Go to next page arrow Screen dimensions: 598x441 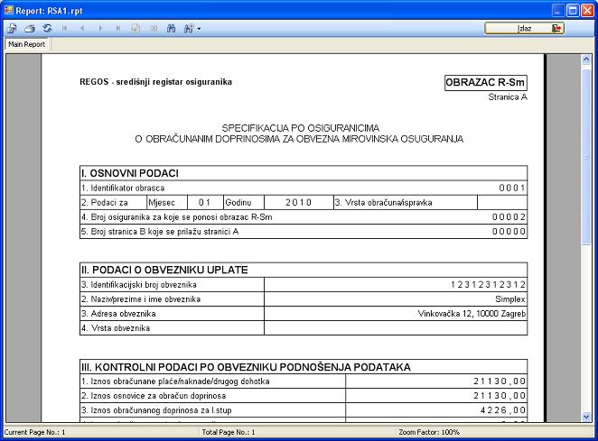coord(99,28)
